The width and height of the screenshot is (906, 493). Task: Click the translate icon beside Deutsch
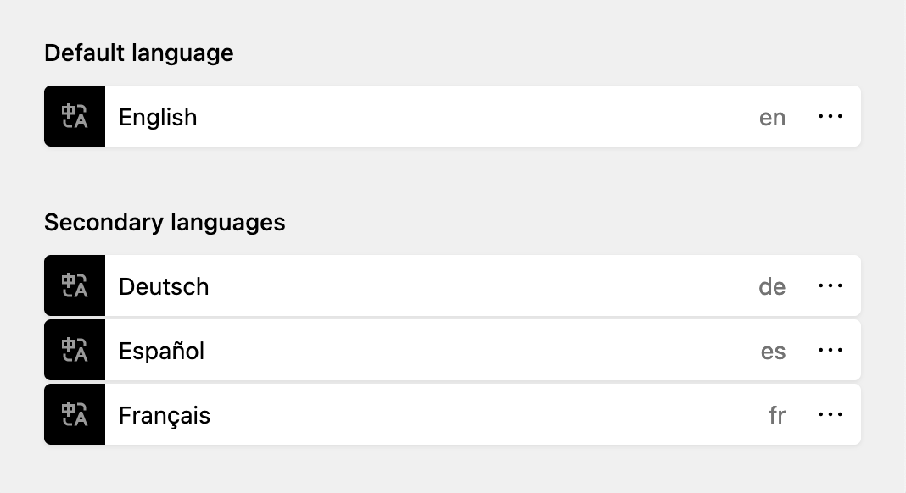pyautogui.click(x=75, y=285)
